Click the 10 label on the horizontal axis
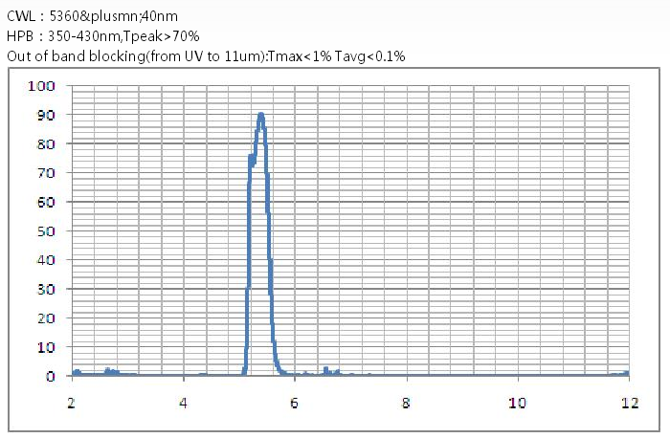The image size is (670, 438). pos(518,403)
